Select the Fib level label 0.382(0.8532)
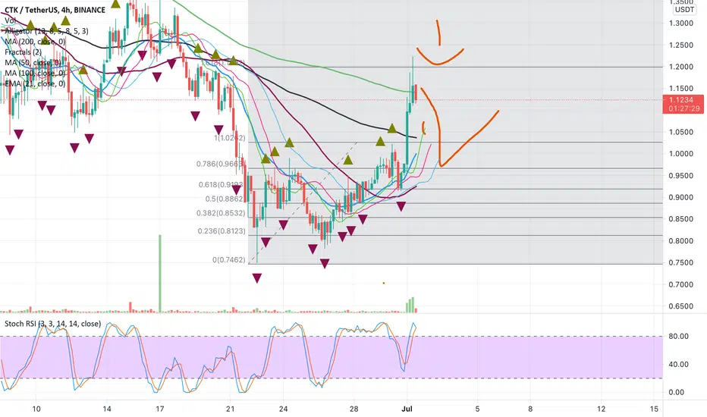Screen dimensions: 707x417 pos(221,213)
